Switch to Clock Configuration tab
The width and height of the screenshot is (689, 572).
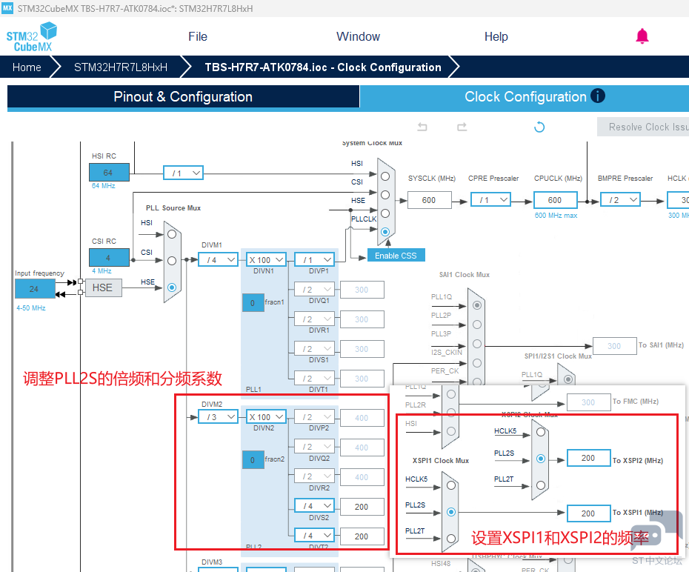point(525,96)
